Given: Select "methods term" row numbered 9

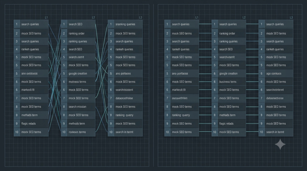Looking at the screenshot, I should [x=78, y=123].
